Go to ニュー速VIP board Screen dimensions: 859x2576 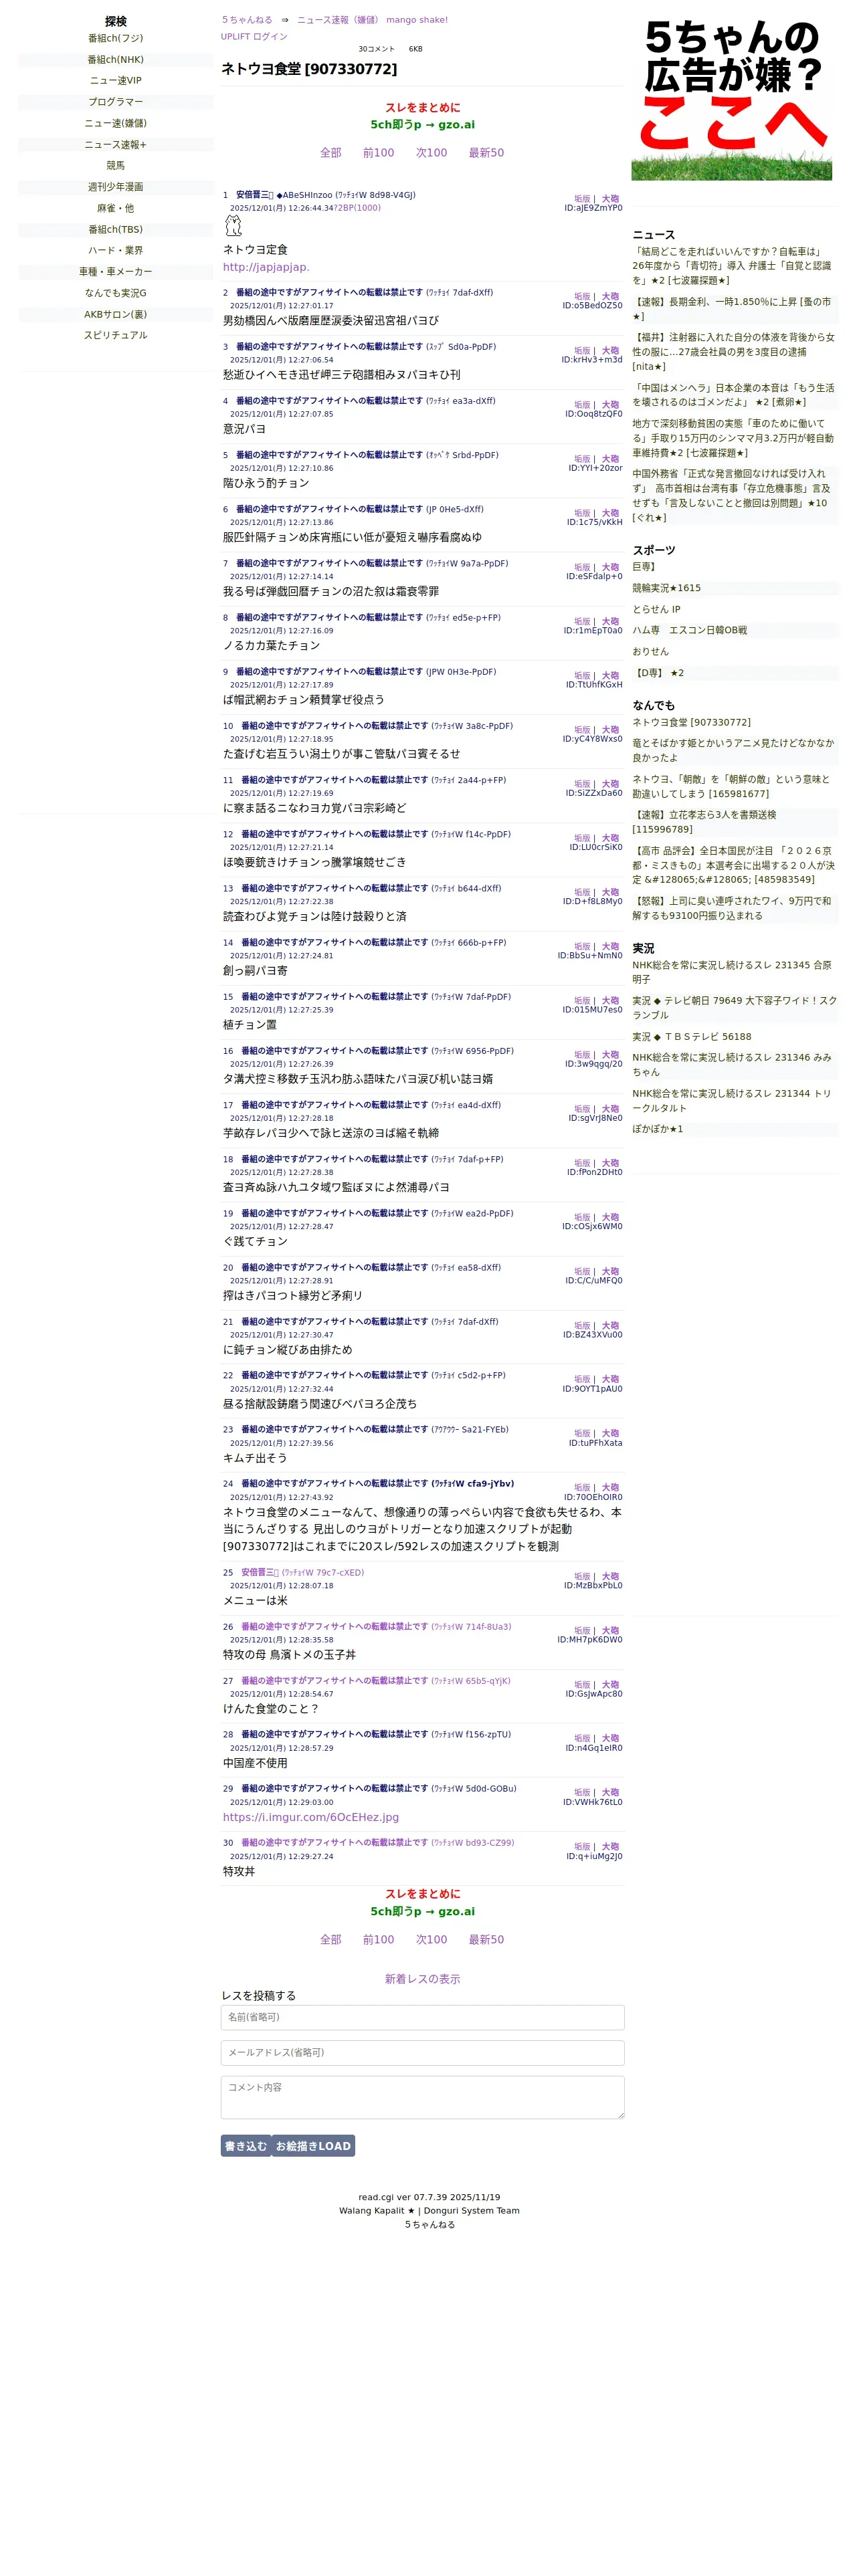[x=115, y=81]
